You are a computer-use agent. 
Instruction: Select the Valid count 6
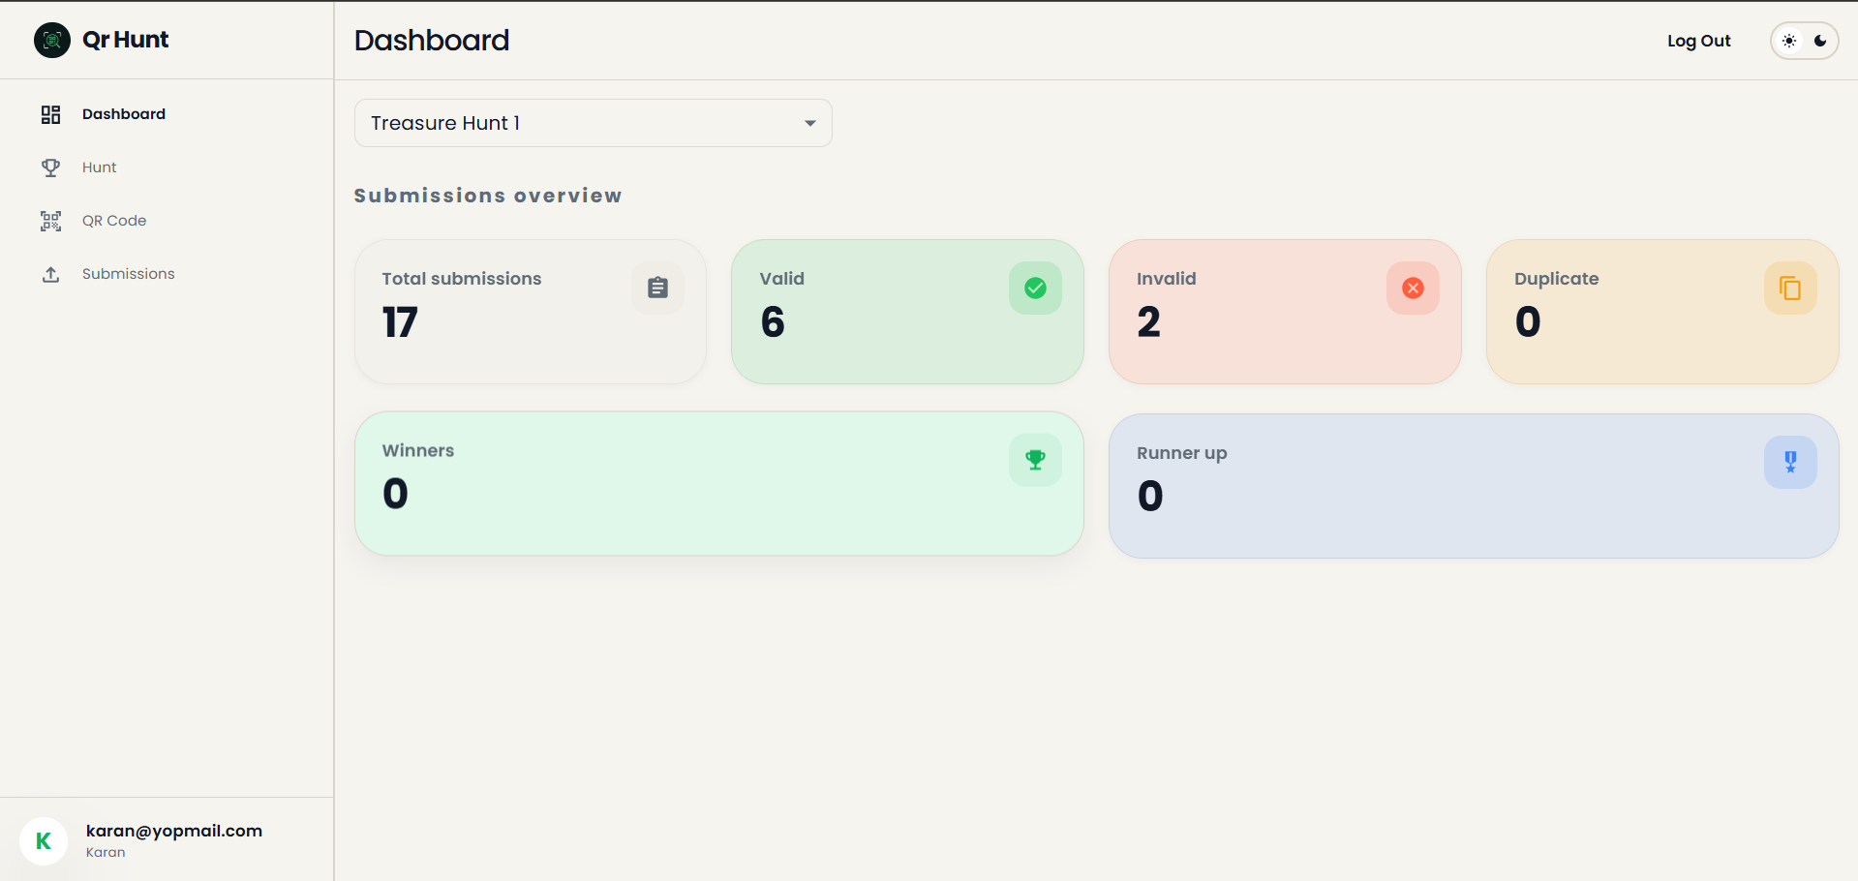[x=773, y=321]
